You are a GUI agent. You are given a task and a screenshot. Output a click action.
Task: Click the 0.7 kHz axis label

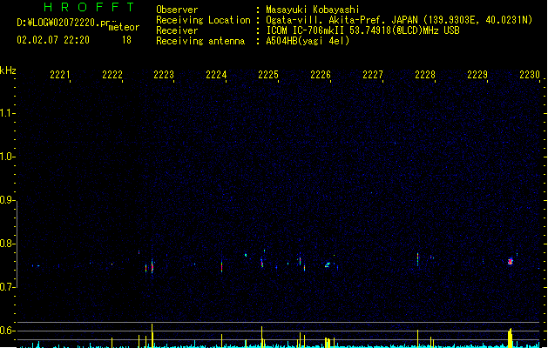point(7,287)
